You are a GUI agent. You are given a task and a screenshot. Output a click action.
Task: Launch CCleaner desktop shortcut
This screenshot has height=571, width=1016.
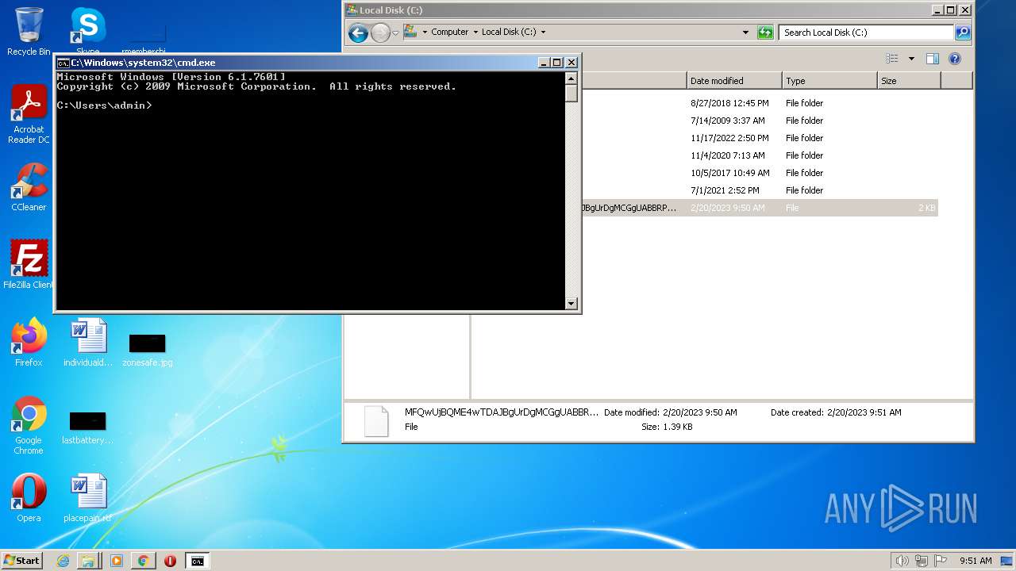29,187
